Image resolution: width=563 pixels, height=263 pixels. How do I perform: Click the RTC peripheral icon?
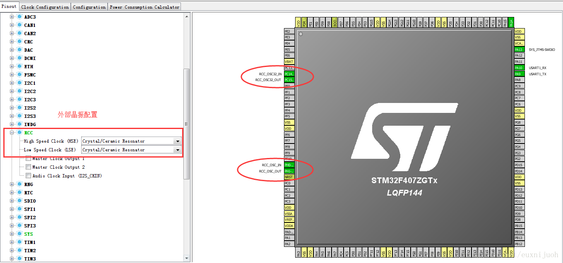(19, 193)
